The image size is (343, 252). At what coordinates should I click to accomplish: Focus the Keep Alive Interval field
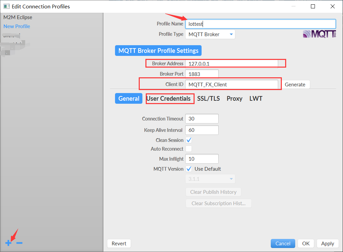point(202,130)
